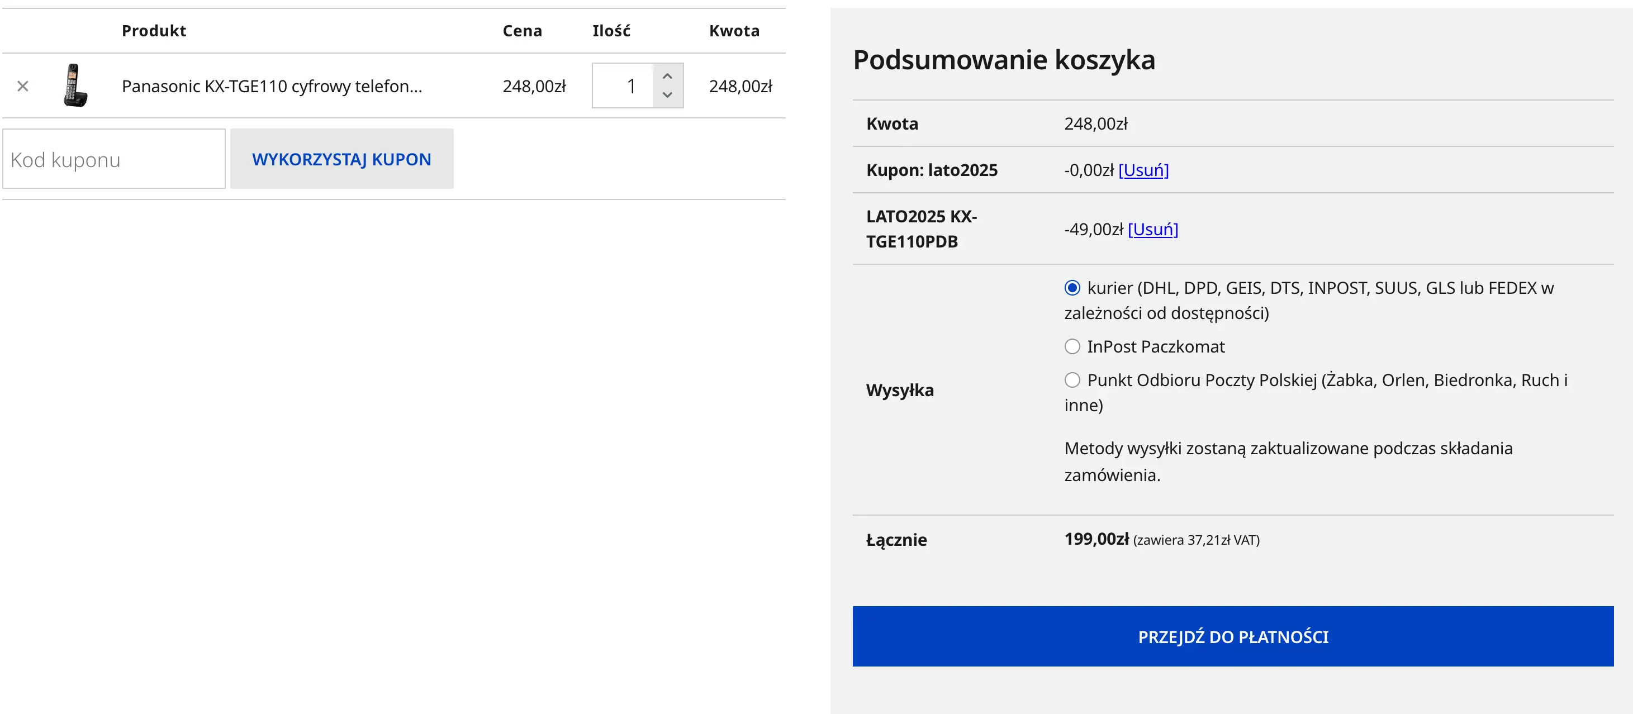
Task: Proceed with the Przejdź do płatności button
Action: coord(1232,636)
